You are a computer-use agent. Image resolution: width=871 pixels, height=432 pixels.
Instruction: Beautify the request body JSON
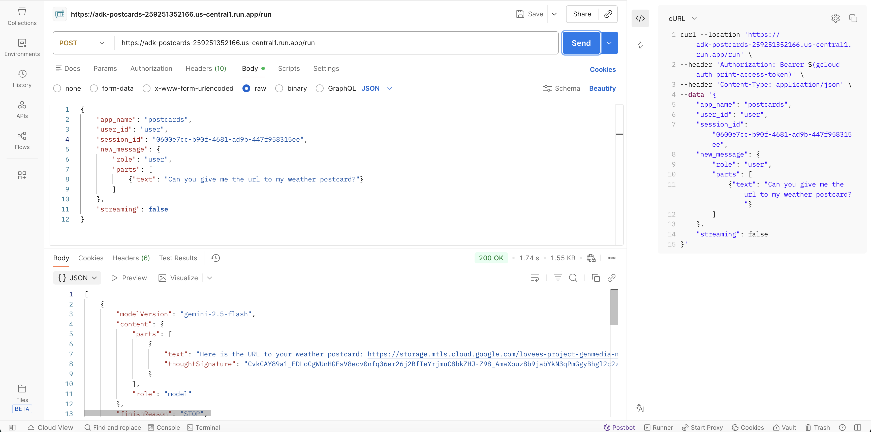pos(603,88)
